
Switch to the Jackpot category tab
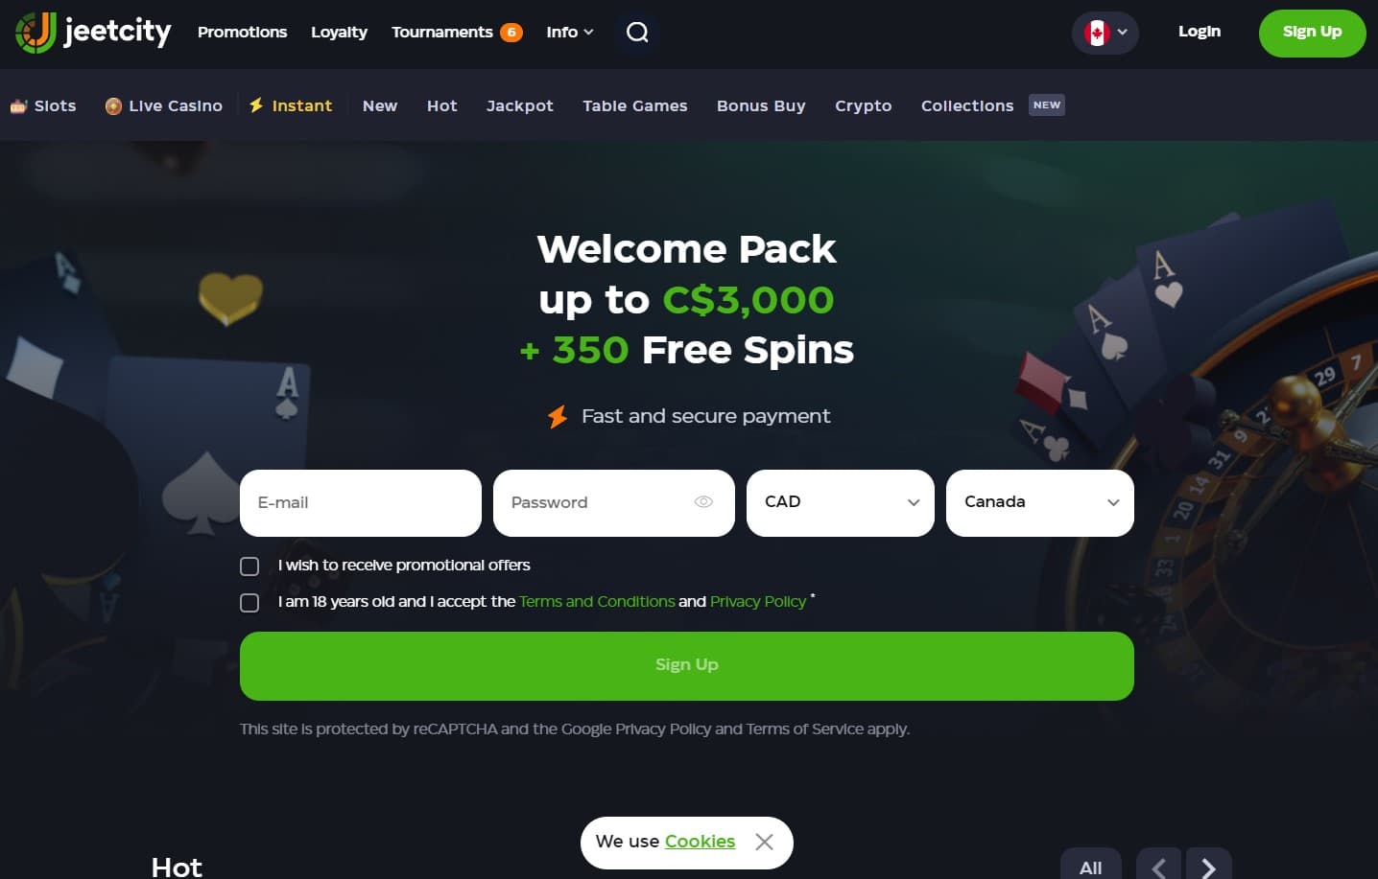coord(520,106)
